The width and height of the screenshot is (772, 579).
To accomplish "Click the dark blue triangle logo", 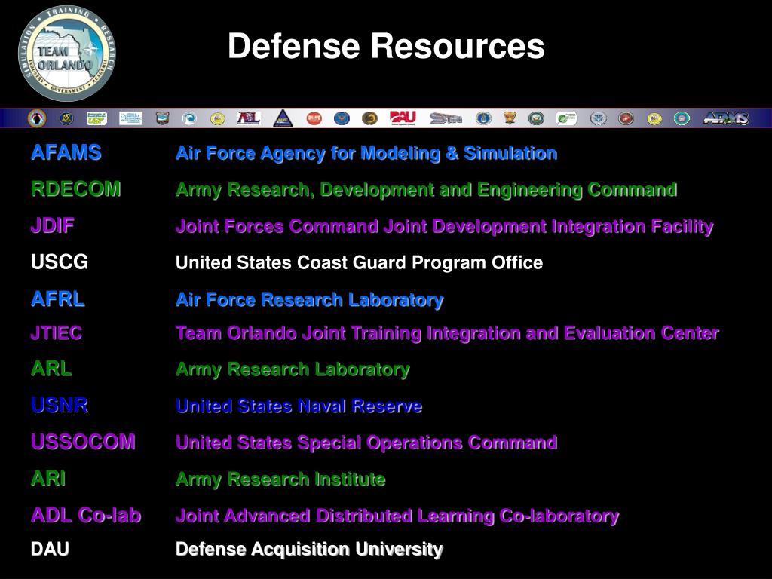I will 283,118.
